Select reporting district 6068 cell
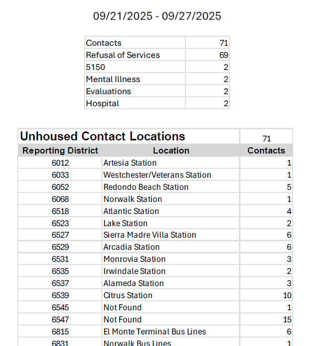Viewport: 324px width, 346px height. click(60, 199)
